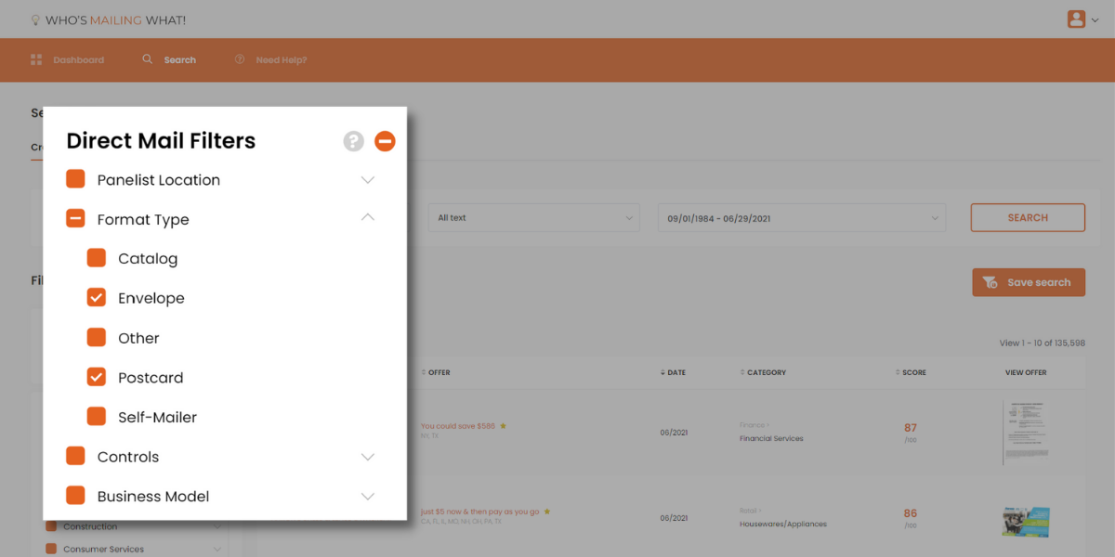Uncheck the Postcard format checkbox
1115x557 pixels.
pyautogui.click(x=97, y=377)
